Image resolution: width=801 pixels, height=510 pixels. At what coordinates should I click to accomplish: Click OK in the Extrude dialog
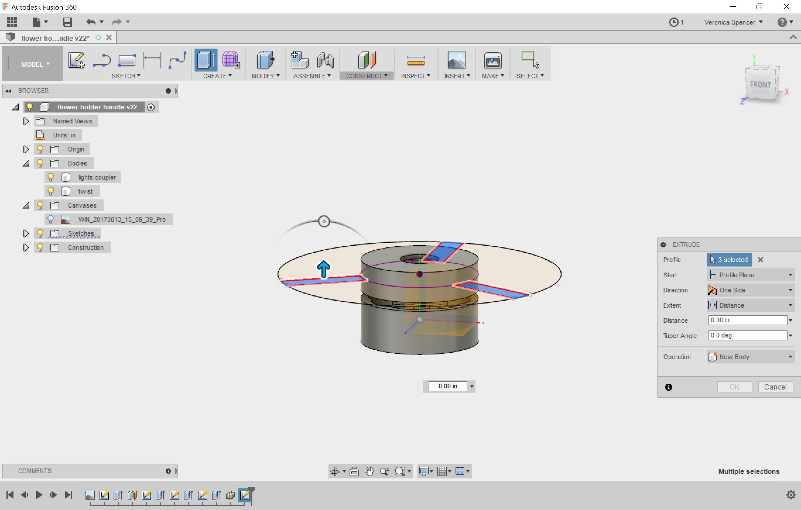click(734, 387)
